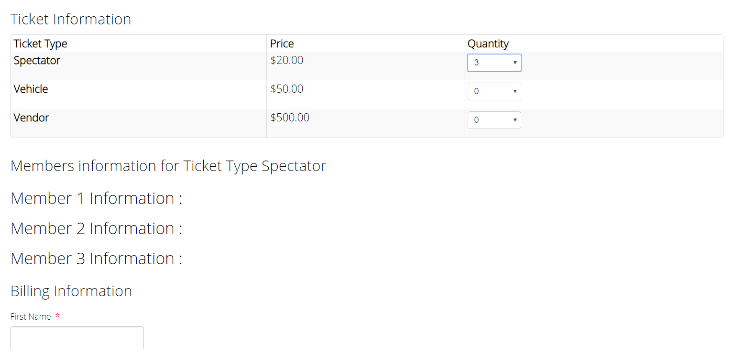This screenshot has height=355, width=734.
Task: Click the Billing Information heading
Action: click(x=71, y=291)
